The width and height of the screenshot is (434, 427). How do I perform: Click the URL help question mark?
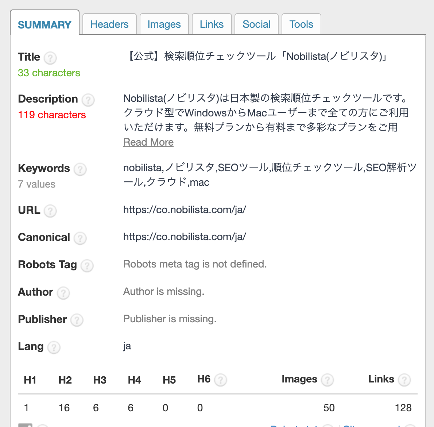tap(50, 211)
